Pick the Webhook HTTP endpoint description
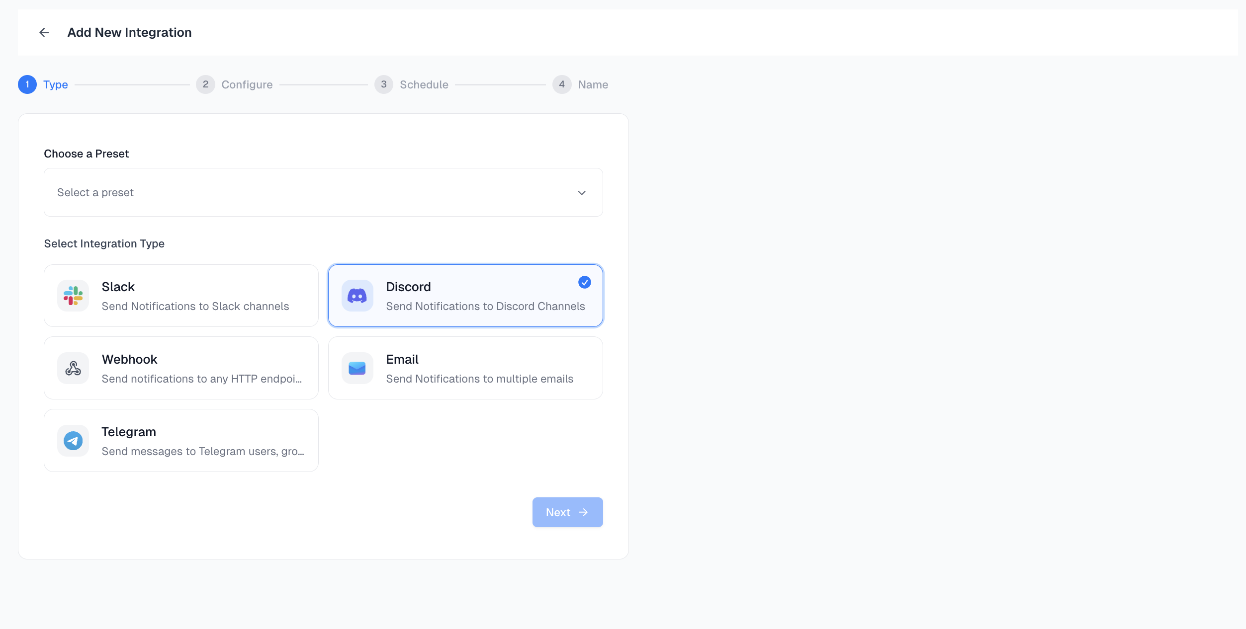 pyautogui.click(x=201, y=379)
